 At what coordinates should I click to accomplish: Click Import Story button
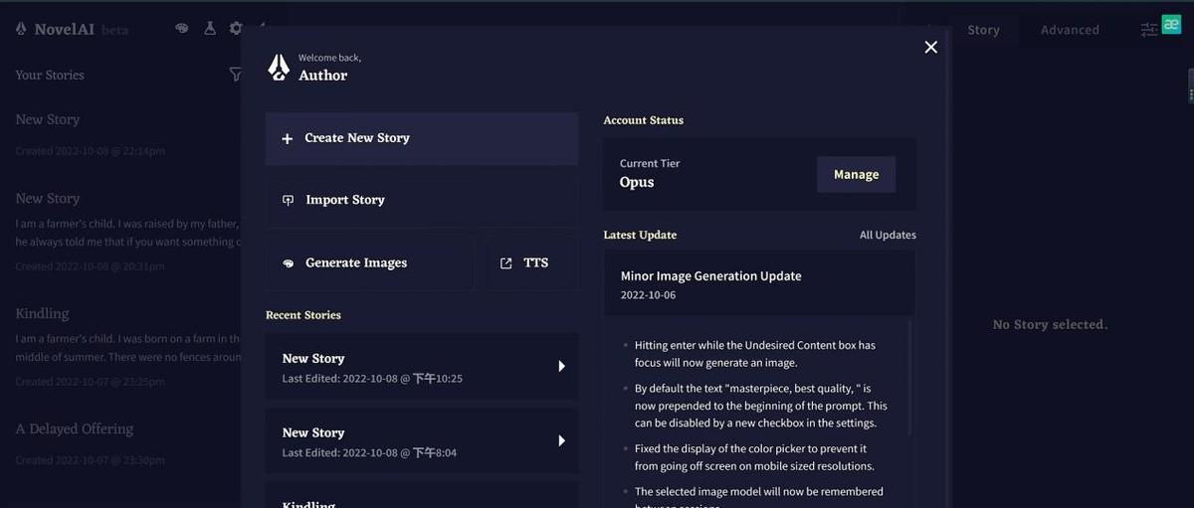(x=421, y=200)
